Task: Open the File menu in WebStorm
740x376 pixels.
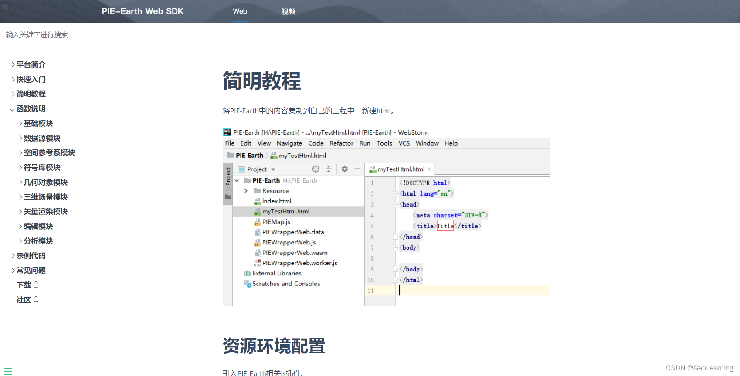Action: 230,143
